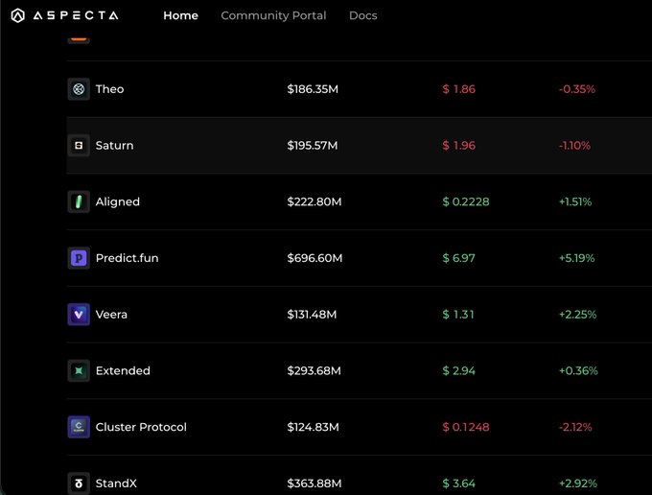652x495 pixels.
Task: Select the $195.57M valuation cell
Action: [313, 145]
